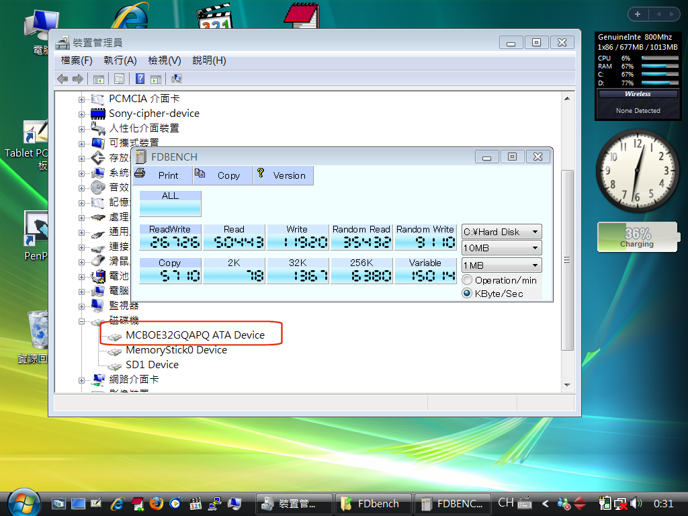Click Version in FDBENCH toolbar

(284, 175)
